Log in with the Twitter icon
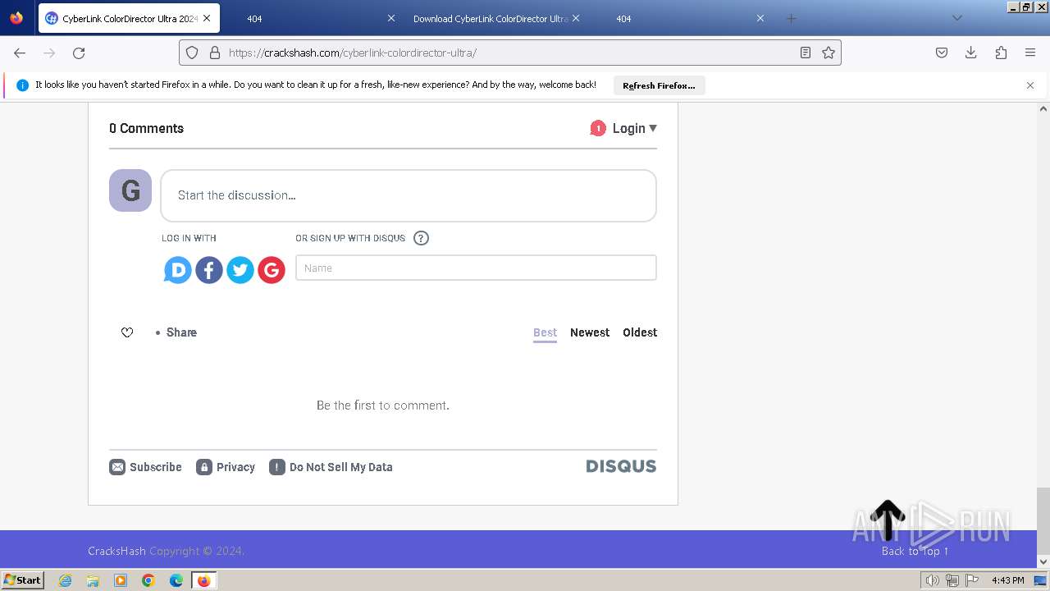 pyautogui.click(x=240, y=269)
